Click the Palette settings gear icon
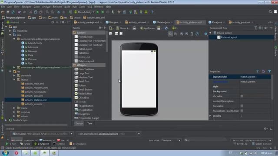This screenshot has width=278, height=156. [100, 28]
